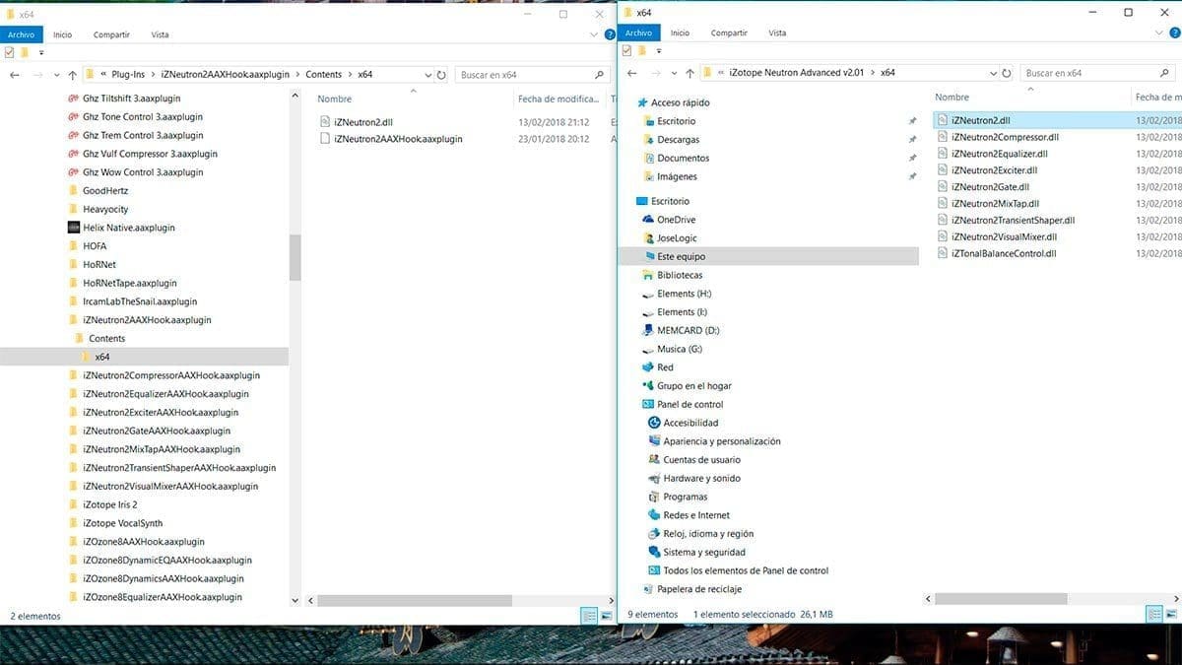Image resolution: width=1182 pixels, height=665 pixels.
Task: Click up arrow in left window
Action: pyautogui.click(x=72, y=75)
